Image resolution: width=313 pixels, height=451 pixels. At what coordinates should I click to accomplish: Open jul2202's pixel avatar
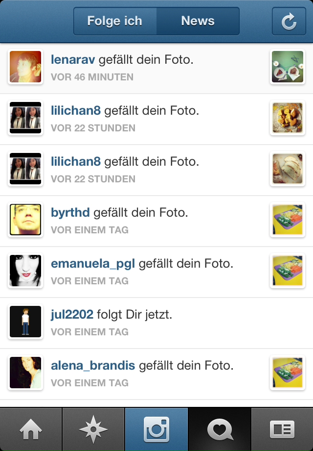pos(25,322)
